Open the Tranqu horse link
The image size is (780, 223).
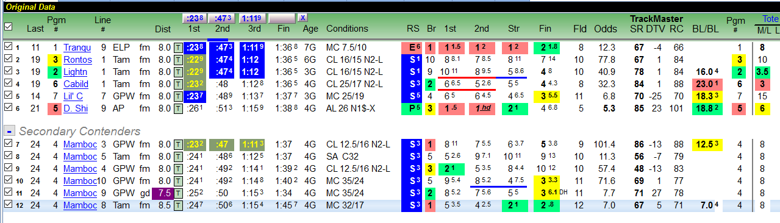click(77, 47)
